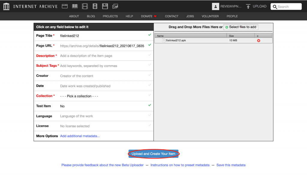This screenshot has height=183, width=307.
Task: Click the 10 MB size cell
Action: tap(233, 40)
